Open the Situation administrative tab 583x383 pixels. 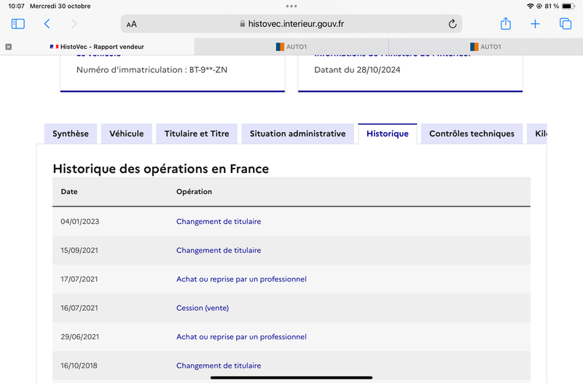(x=297, y=134)
